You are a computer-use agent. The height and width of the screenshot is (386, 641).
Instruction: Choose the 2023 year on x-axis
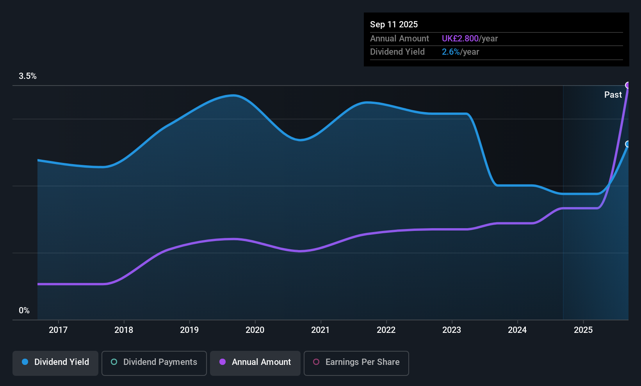(452, 330)
